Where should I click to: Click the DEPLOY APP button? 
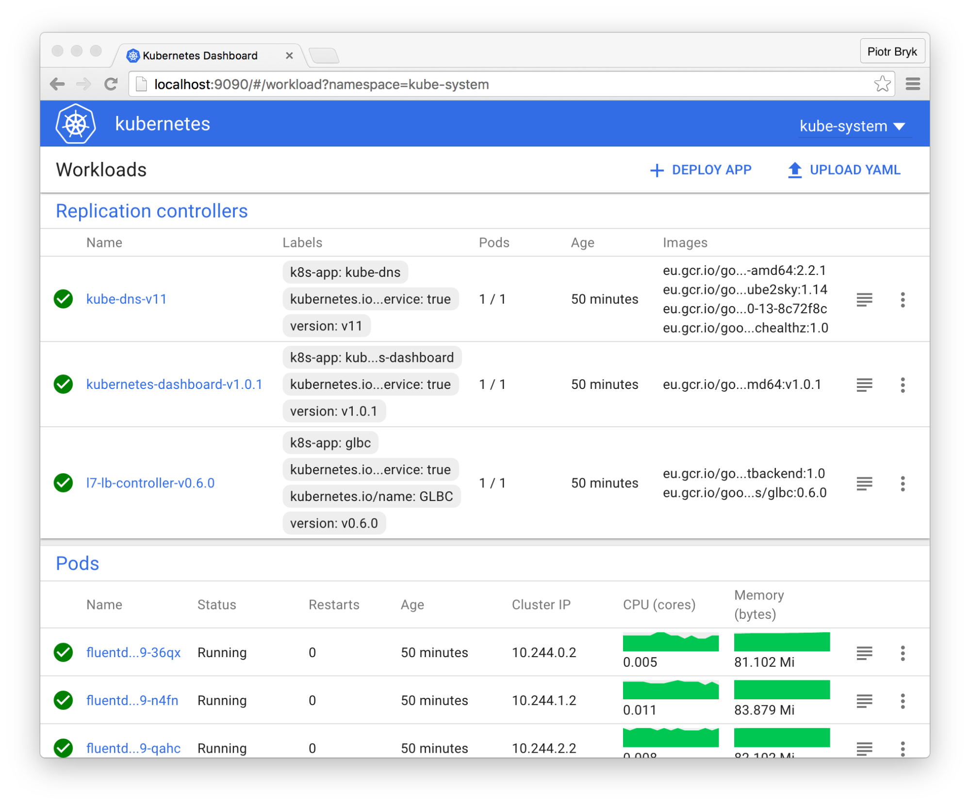[x=700, y=170]
